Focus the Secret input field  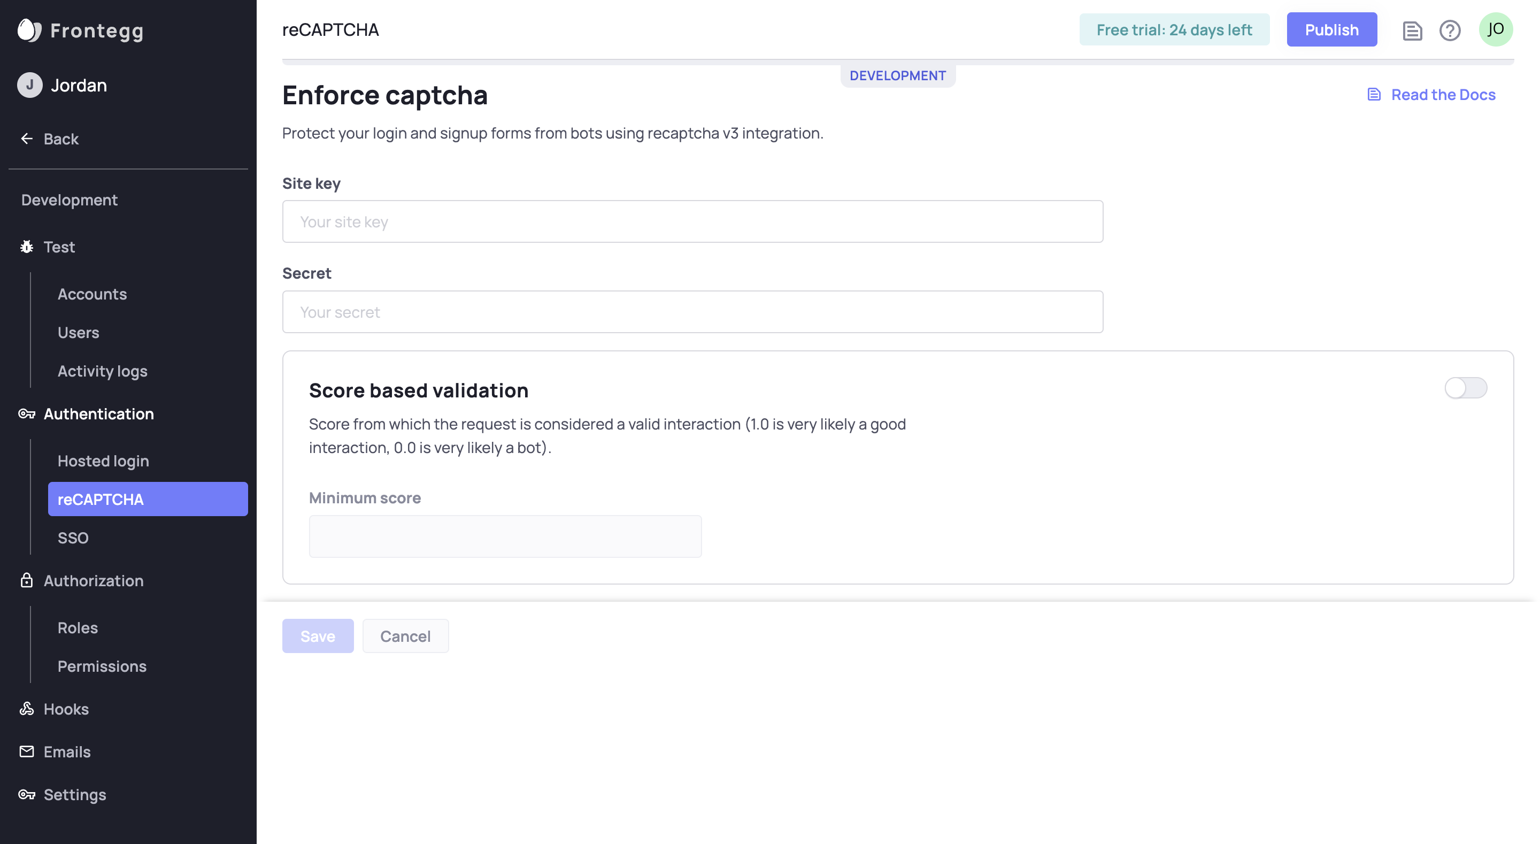692,312
